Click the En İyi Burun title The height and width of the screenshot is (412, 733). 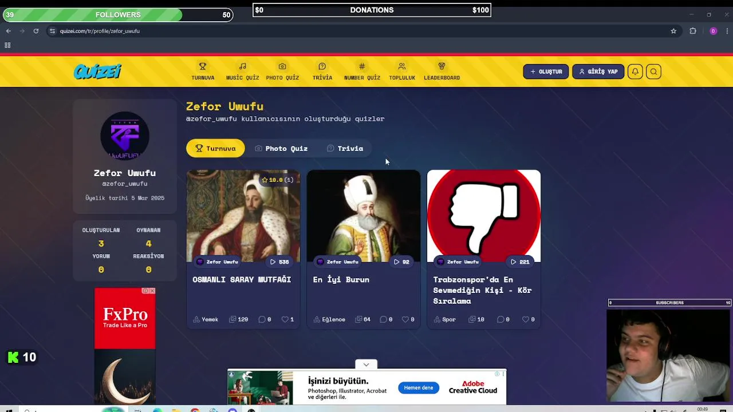[x=341, y=279]
